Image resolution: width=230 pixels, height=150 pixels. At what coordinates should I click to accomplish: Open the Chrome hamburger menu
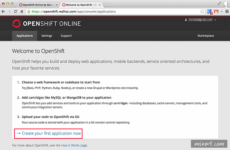[x=227, y=11]
